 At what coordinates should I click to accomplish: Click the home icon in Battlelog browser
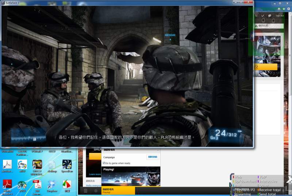279,9
